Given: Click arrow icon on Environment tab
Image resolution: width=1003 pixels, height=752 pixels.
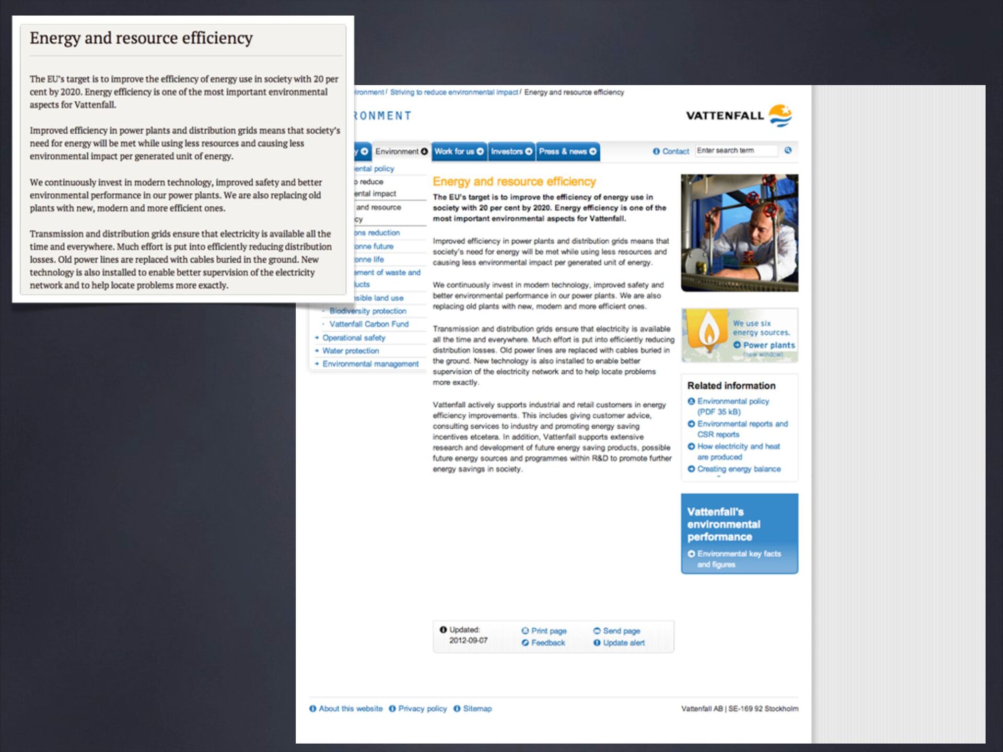Looking at the screenshot, I should 424,151.
